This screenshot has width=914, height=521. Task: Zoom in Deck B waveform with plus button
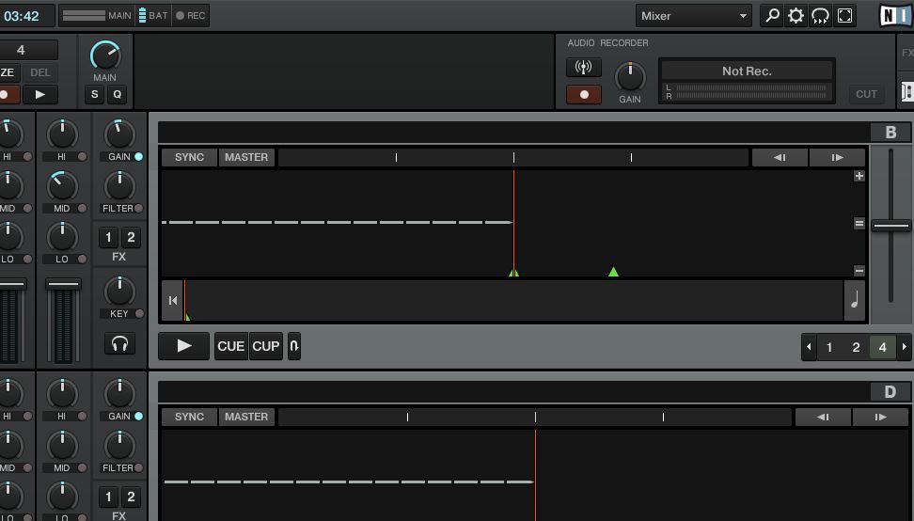coord(859,176)
